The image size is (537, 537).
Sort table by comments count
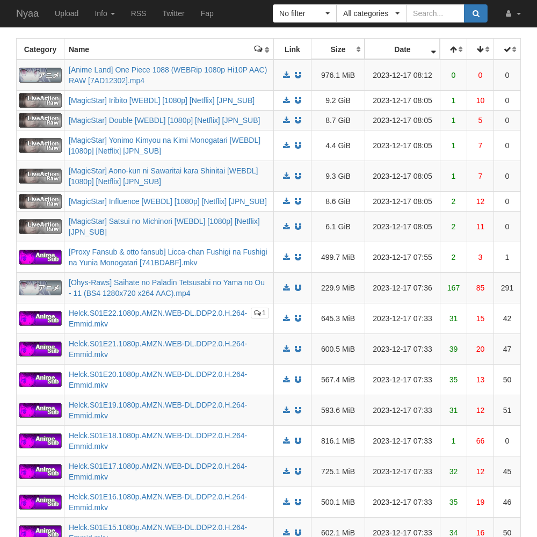(x=262, y=49)
